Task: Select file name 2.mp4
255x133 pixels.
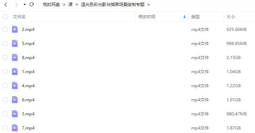Action: [28, 30]
